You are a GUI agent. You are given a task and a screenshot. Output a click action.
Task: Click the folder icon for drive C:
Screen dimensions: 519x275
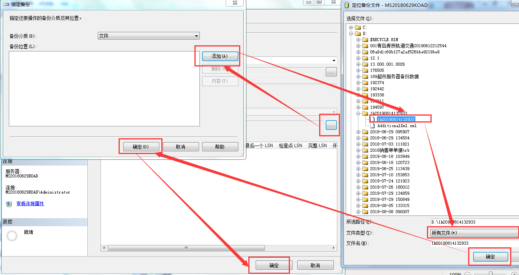(358, 27)
